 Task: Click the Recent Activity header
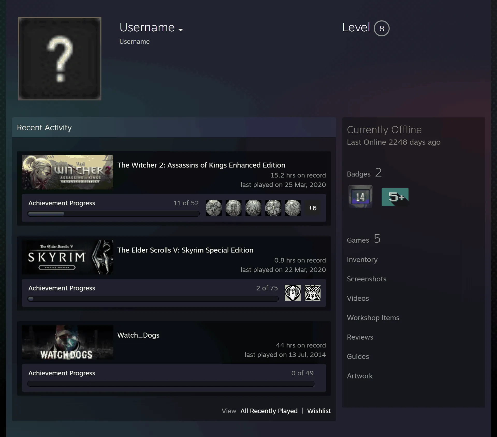174,127
